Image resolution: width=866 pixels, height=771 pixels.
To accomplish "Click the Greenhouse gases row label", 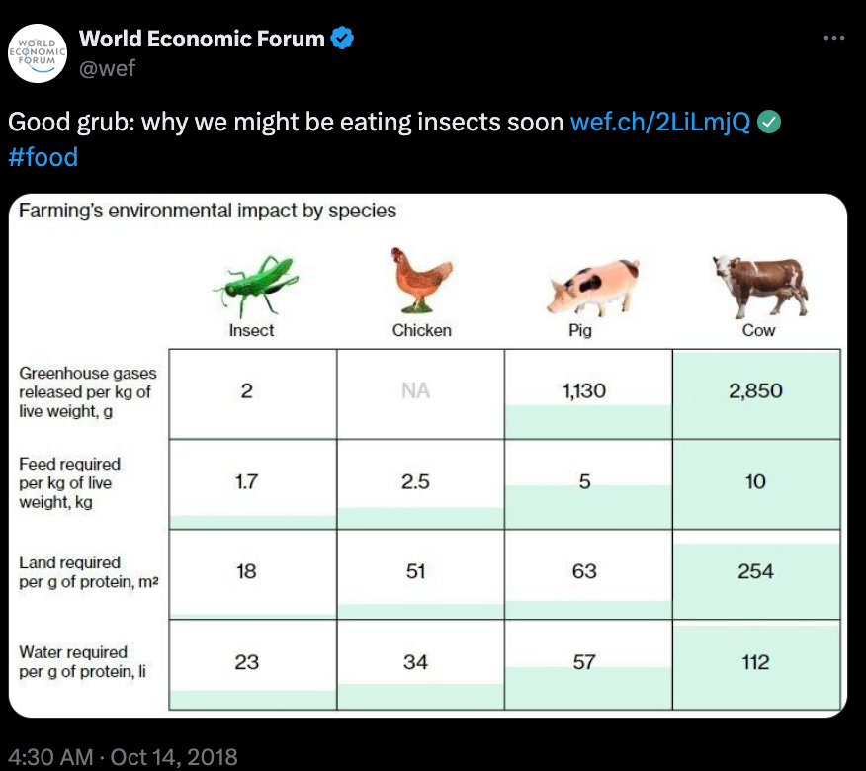I will pos(87,393).
